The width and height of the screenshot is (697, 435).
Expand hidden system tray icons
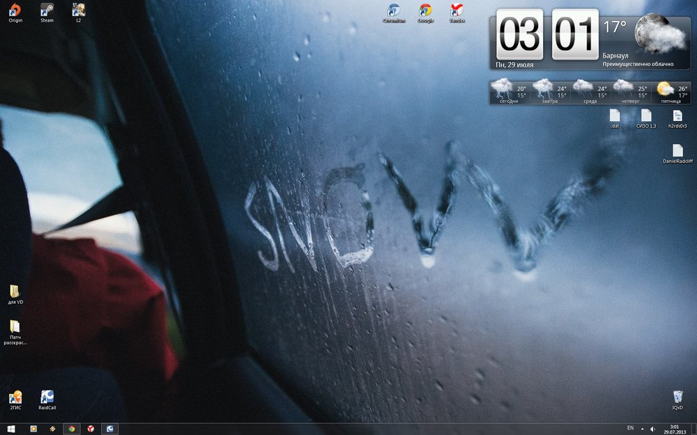pos(643,429)
